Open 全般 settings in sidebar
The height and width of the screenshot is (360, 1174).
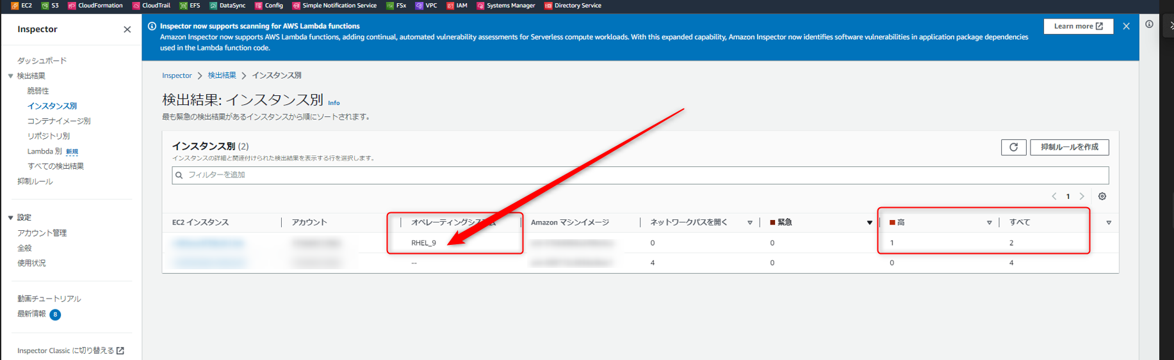pos(24,248)
